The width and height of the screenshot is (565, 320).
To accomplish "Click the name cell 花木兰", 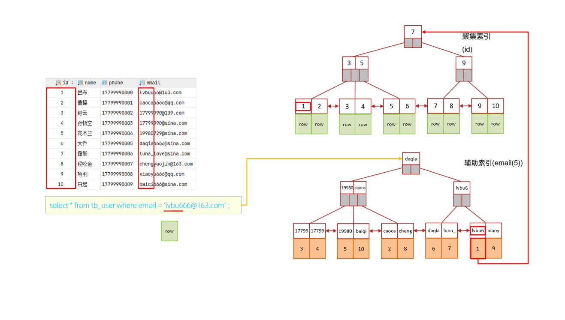I will pyautogui.click(x=85, y=133).
